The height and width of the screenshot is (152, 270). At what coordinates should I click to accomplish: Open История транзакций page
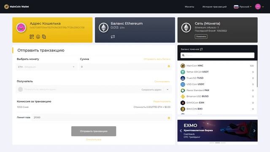pyautogui.click(x=214, y=7)
